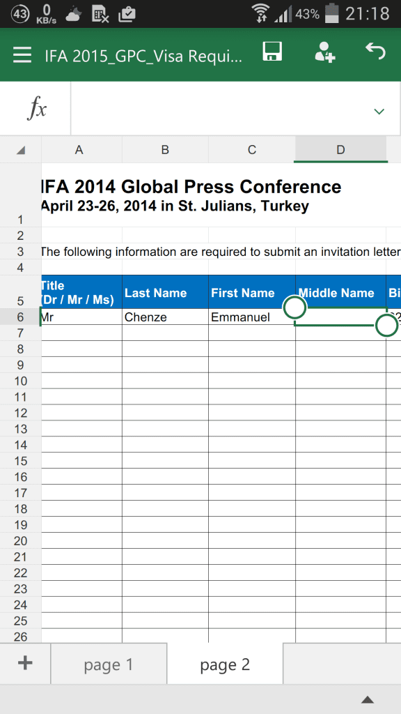Open the share with people icon
This screenshot has height=714, width=401.
coord(325,52)
